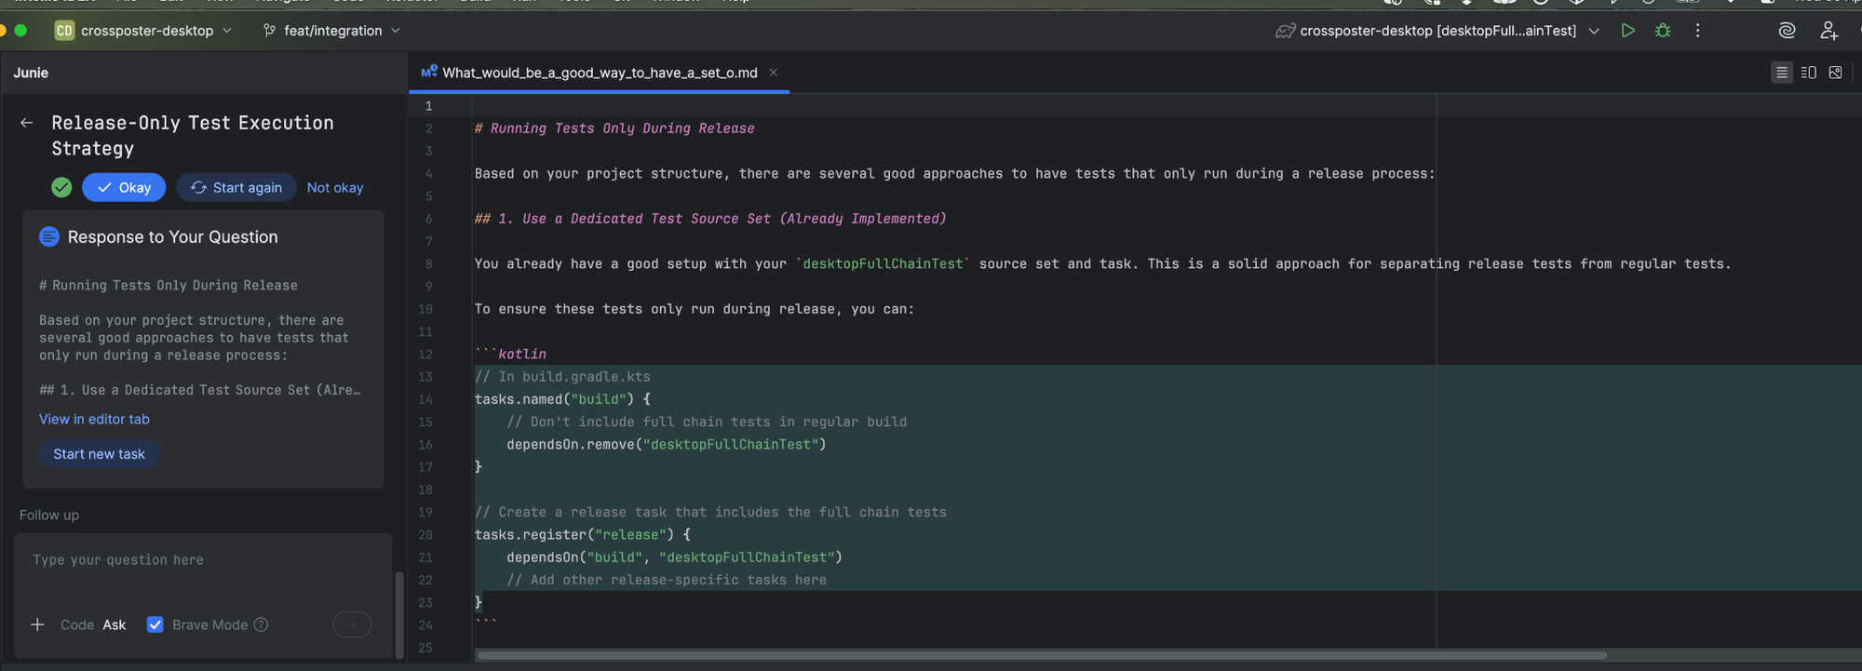This screenshot has width=1862, height=671.
Task: Select Ask mode
Action: [115, 624]
